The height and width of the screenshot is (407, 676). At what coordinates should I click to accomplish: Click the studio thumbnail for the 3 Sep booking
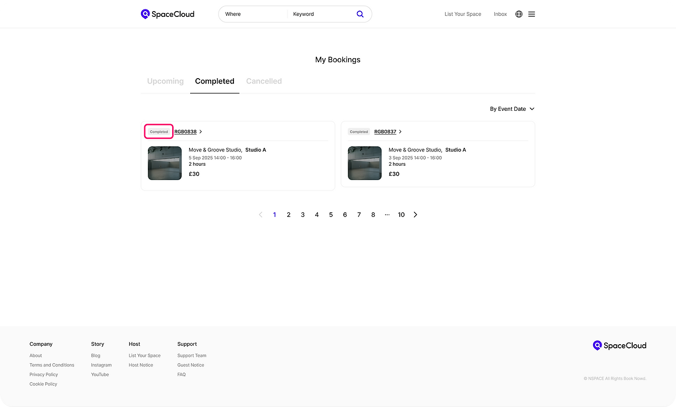(x=364, y=163)
